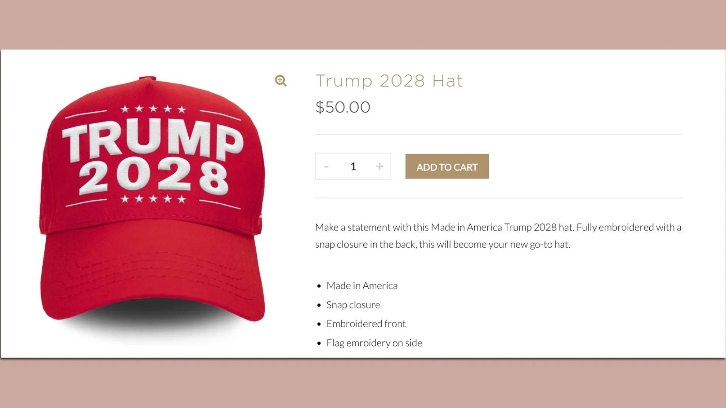Increase quantity with the plus button

pos(380,166)
